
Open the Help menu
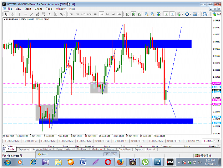pyautogui.click(x=72, y=9)
